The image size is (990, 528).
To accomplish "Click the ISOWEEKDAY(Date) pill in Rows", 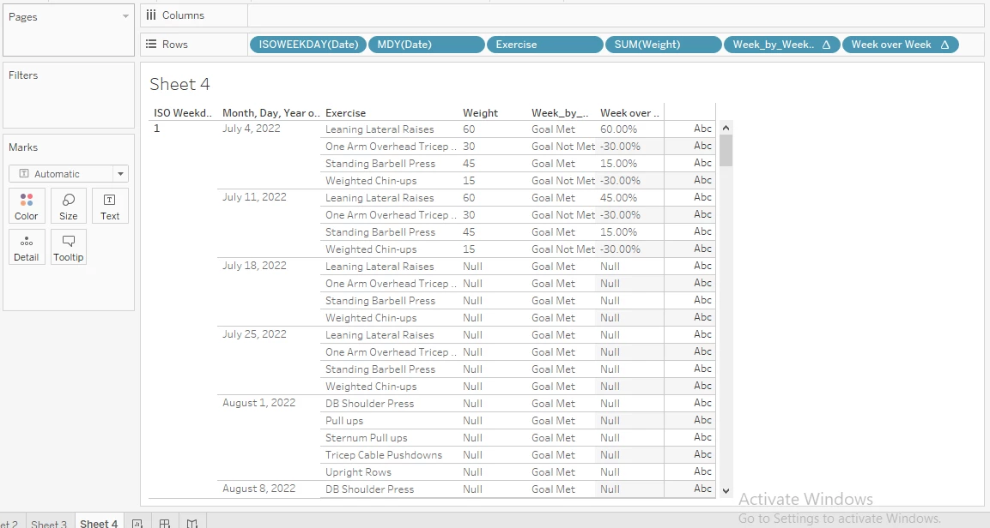I will click(x=308, y=45).
